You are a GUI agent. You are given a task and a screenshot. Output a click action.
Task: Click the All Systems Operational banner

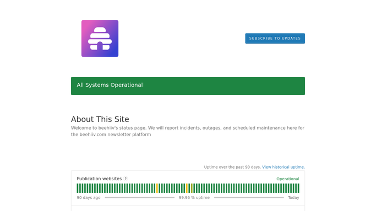(188, 86)
